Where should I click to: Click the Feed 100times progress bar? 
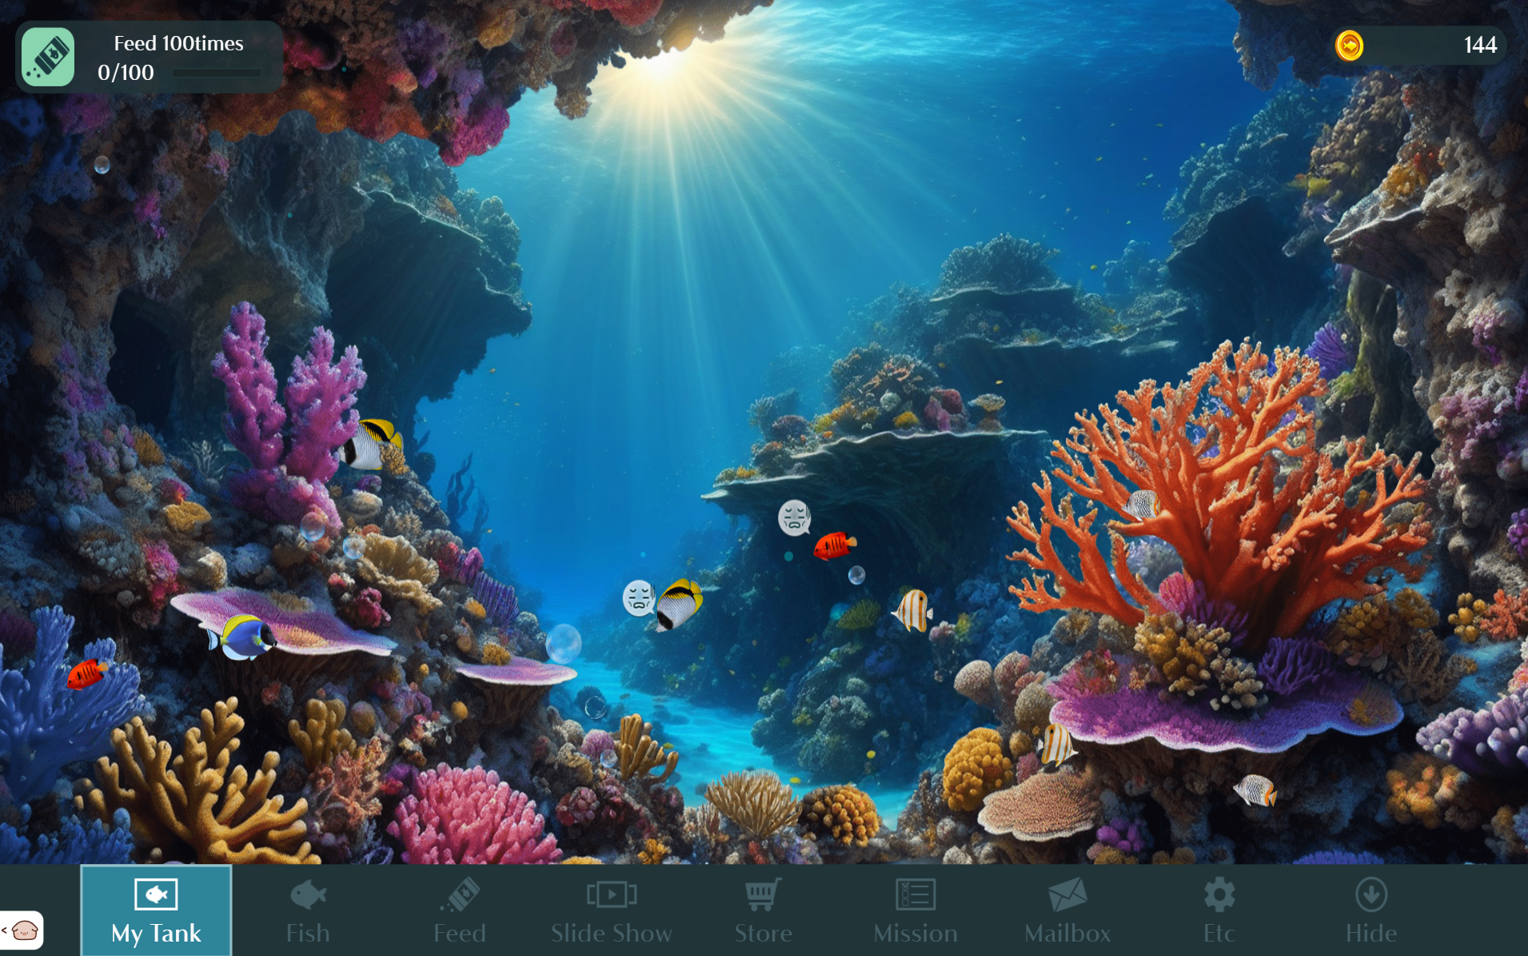click(217, 74)
